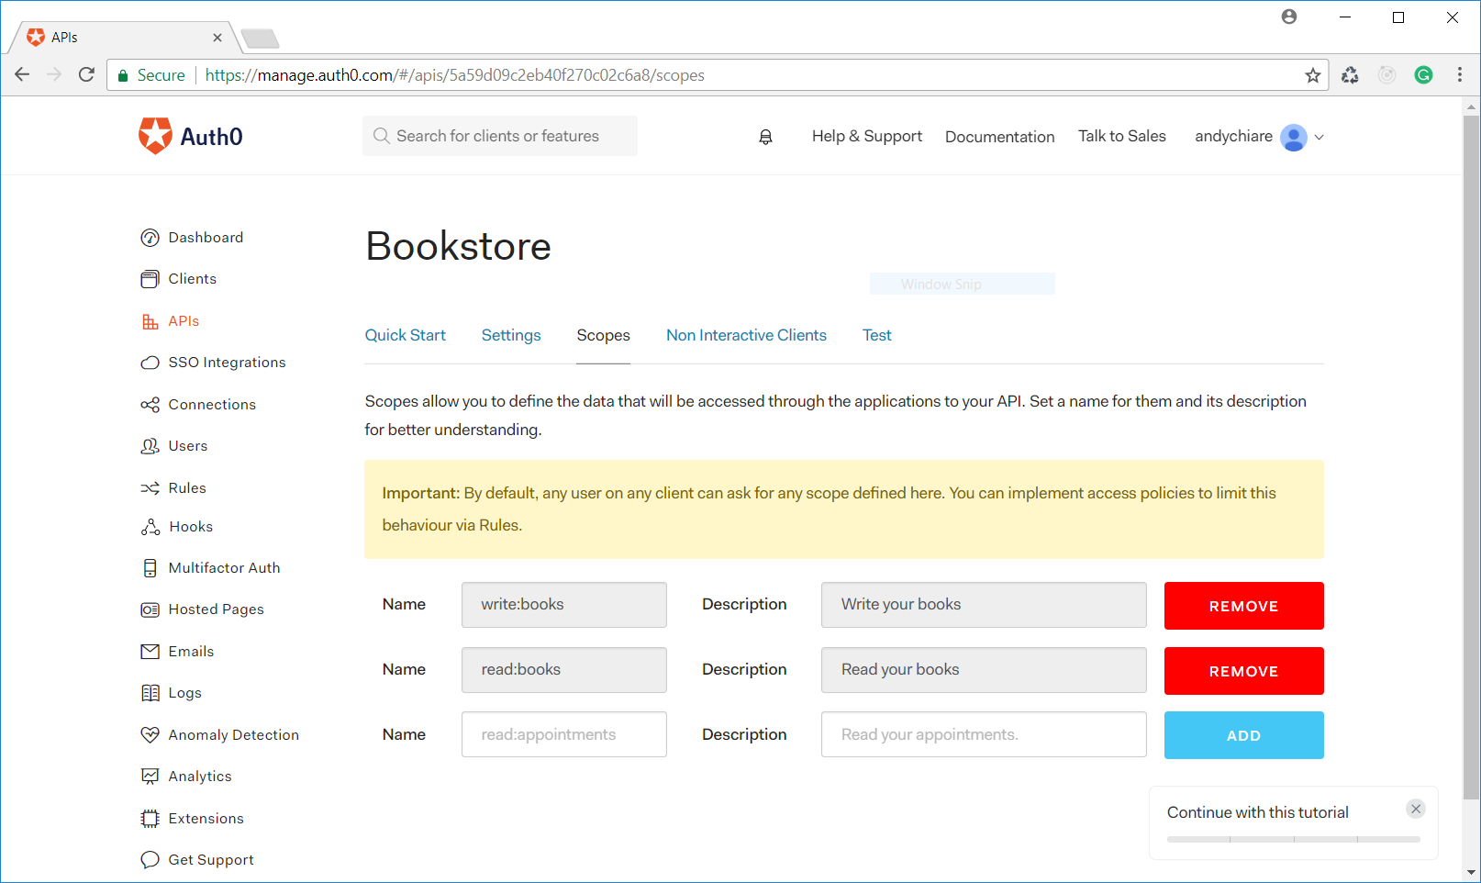Viewport: 1481px width, 883px height.
Task: Click the notifications bell icon
Action: pyautogui.click(x=765, y=137)
